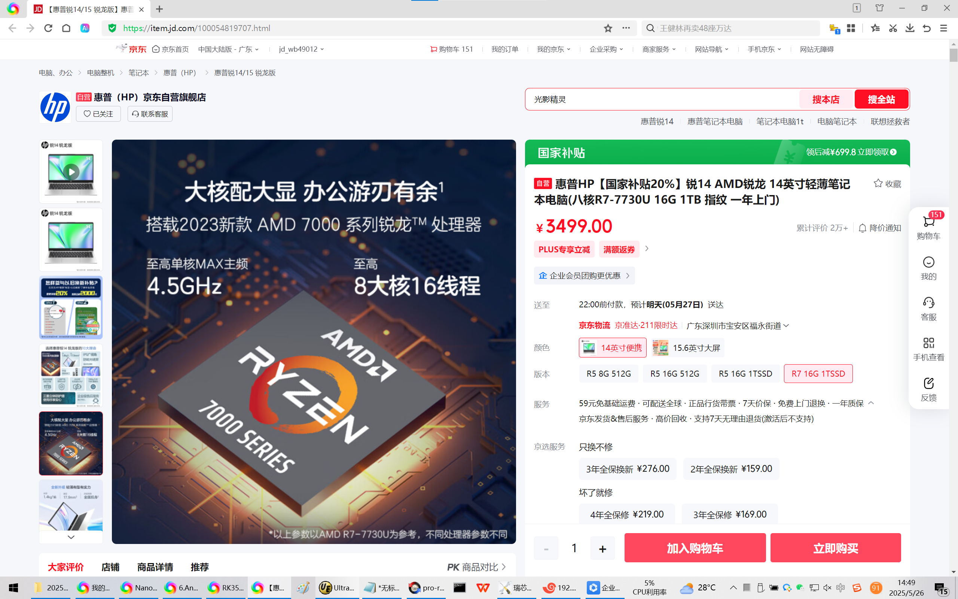Choose the 15.6英寸大屏 color option
This screenshot has height=599, width=958.
pos(687,348)
